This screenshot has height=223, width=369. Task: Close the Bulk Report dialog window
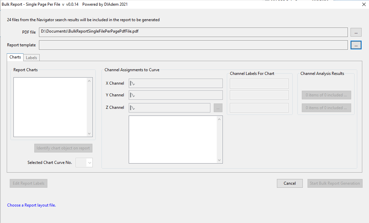(x=363, y=5)
